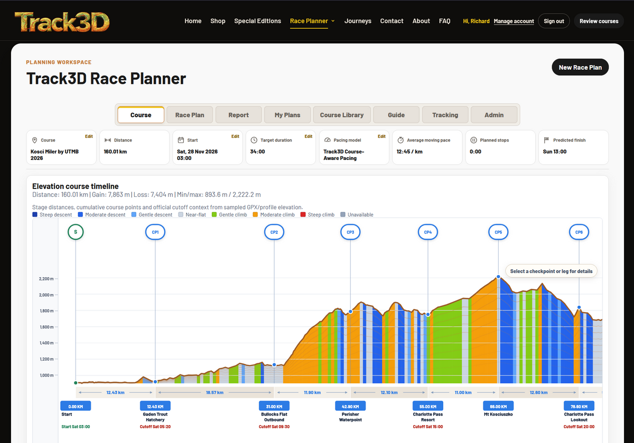
Task: Select the CP4 checkpoint marker
Action: point(428,232)
